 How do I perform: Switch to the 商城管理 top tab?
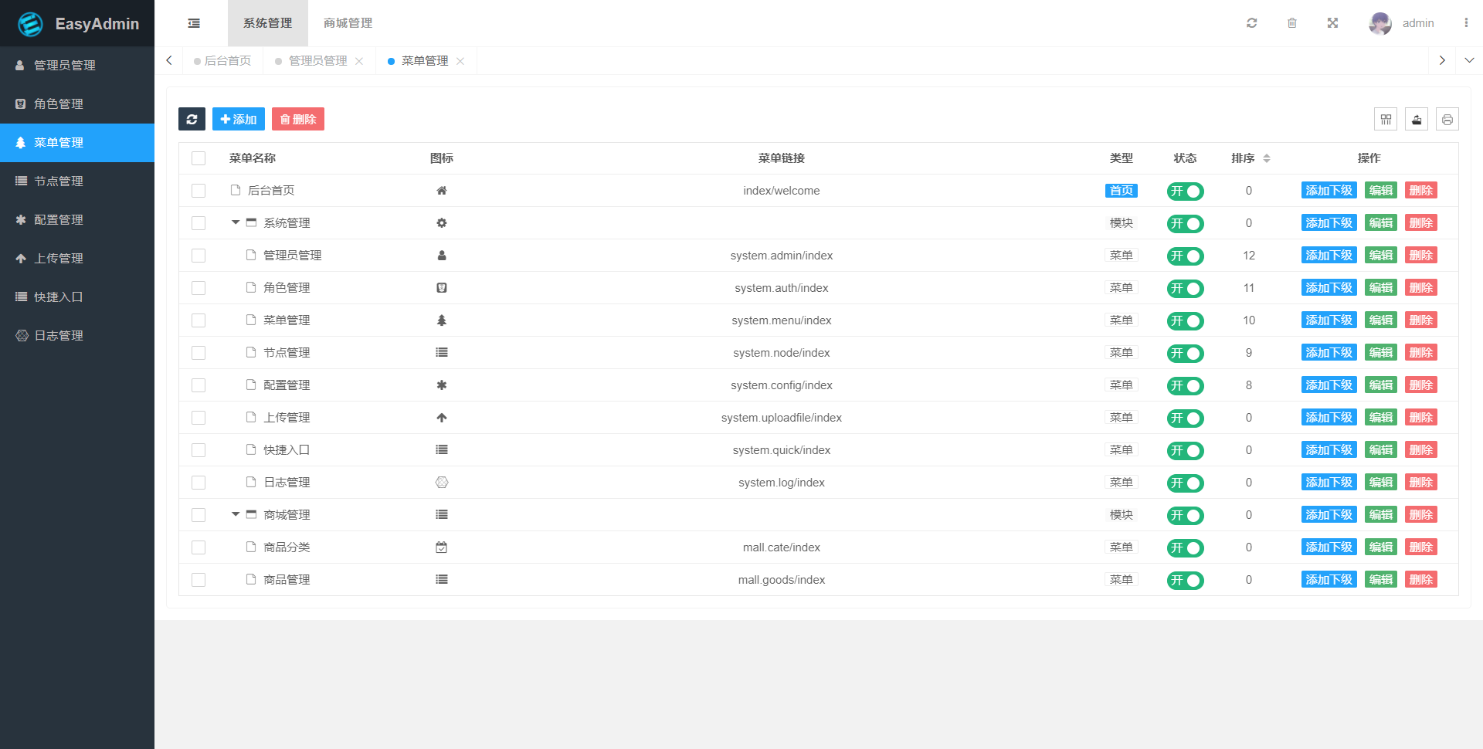(347, 23)
